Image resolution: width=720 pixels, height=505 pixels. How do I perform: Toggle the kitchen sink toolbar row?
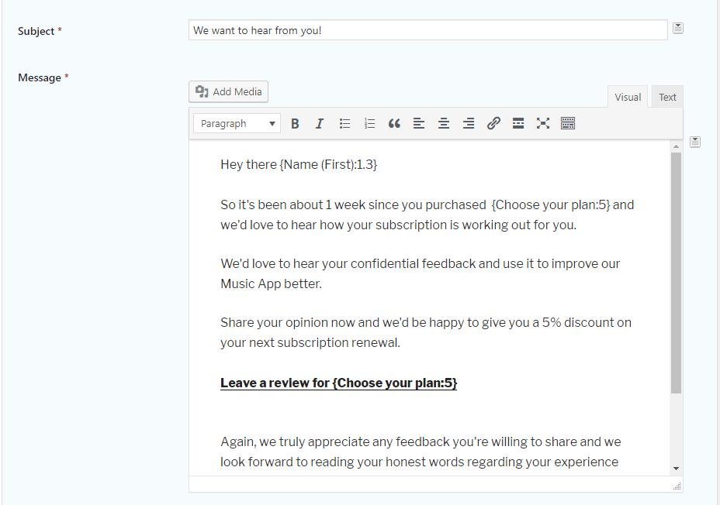click(568, 123)
